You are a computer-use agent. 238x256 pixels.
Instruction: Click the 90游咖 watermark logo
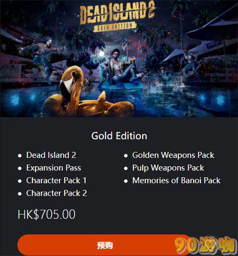205,245
